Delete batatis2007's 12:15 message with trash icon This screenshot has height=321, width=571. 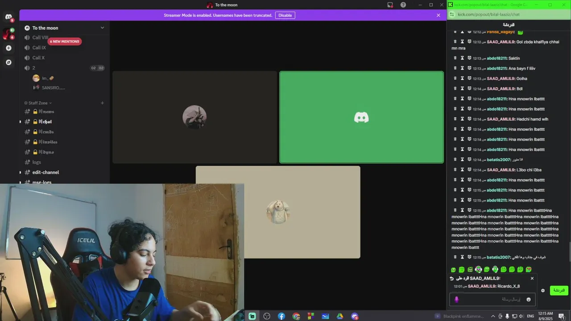455,257
